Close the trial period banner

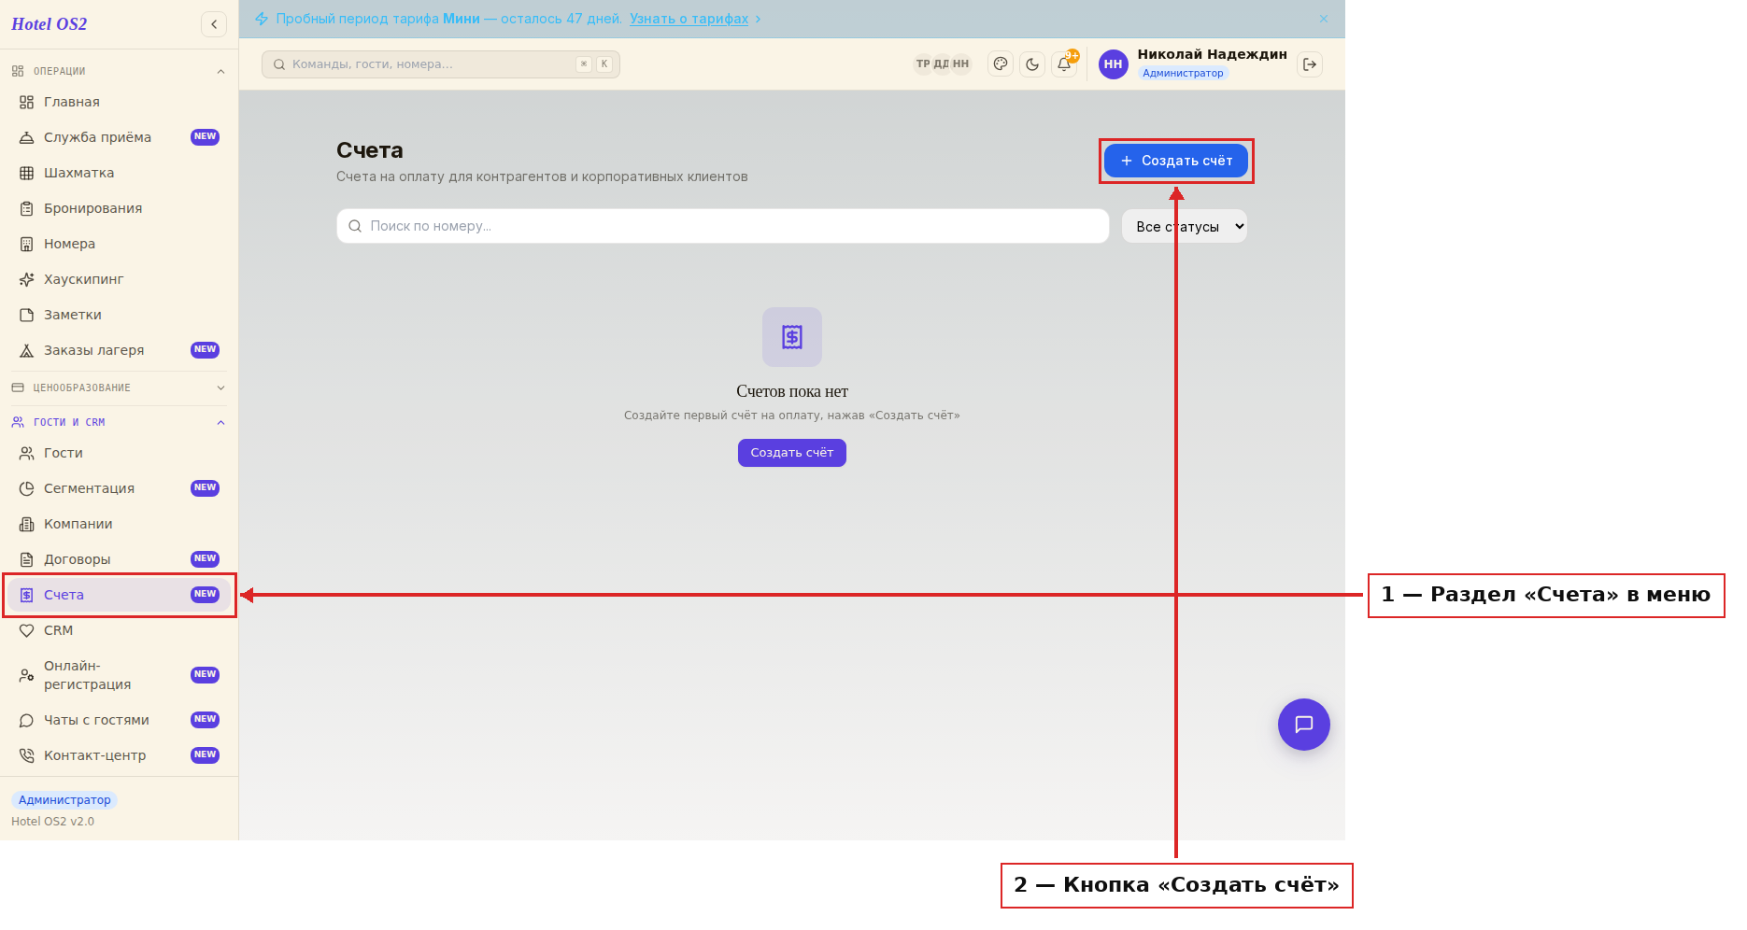coord(1324,19)
